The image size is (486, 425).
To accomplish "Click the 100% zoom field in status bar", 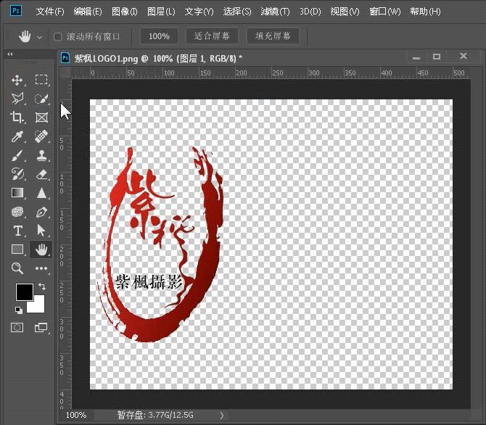I will pos(76,415).
